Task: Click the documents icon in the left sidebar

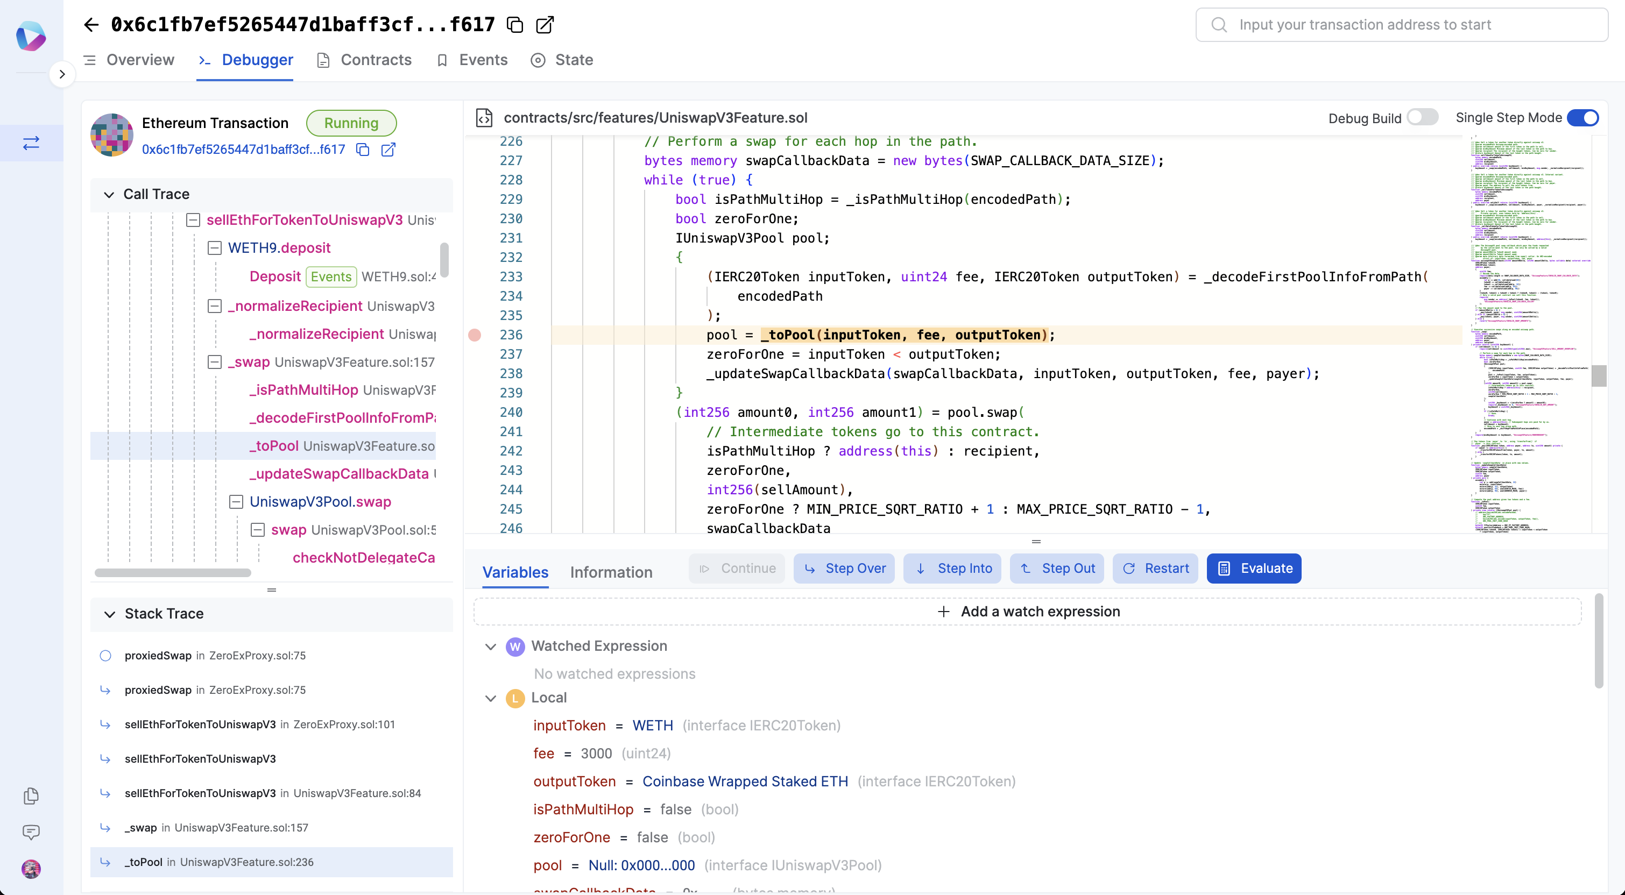Action: 31,796
